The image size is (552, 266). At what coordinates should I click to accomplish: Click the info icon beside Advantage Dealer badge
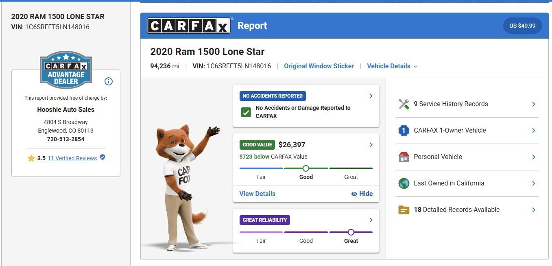[109, 81]
